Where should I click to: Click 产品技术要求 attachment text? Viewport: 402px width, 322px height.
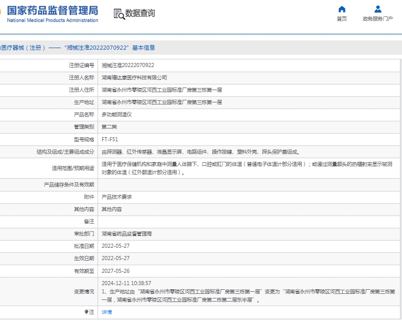(x=116, y=197)
